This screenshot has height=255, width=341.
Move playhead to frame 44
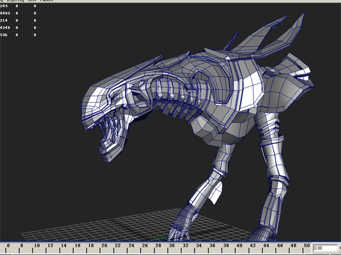coord(266,245)
